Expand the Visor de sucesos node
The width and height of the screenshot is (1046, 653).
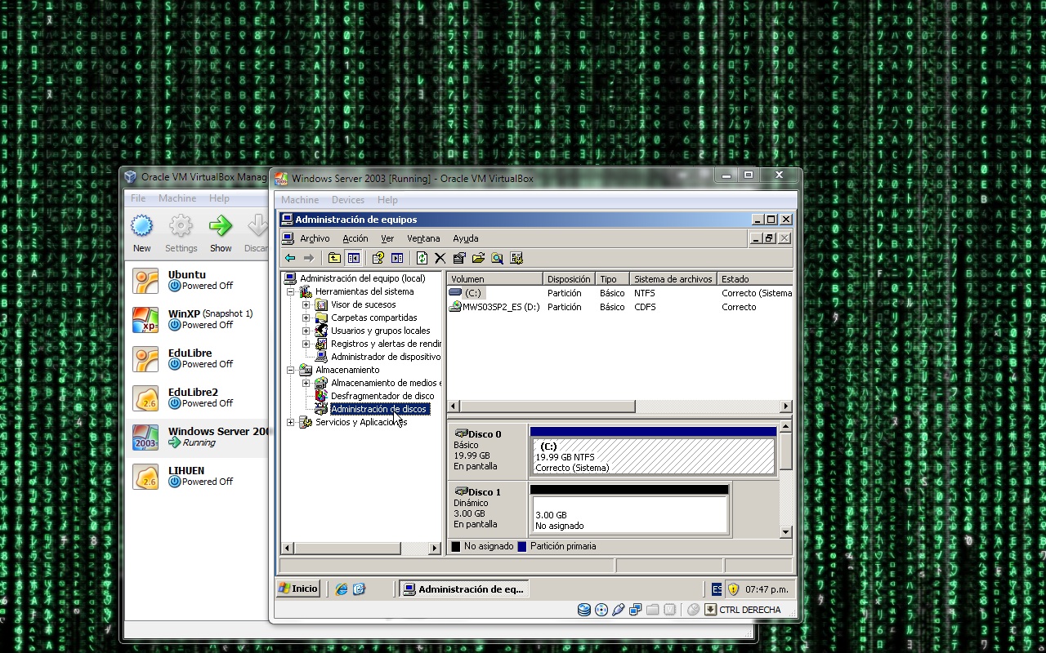pos(306,304)
